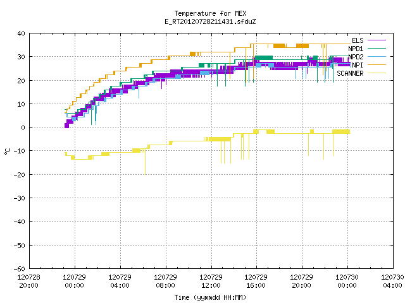Click the chart title 'Temperature for MEX'
The image size is (405, 303).
pyautogui.click(x=210, y=13)
